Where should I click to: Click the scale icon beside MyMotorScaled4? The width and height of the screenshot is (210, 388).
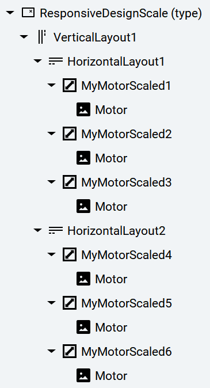(x=70, y=254)
